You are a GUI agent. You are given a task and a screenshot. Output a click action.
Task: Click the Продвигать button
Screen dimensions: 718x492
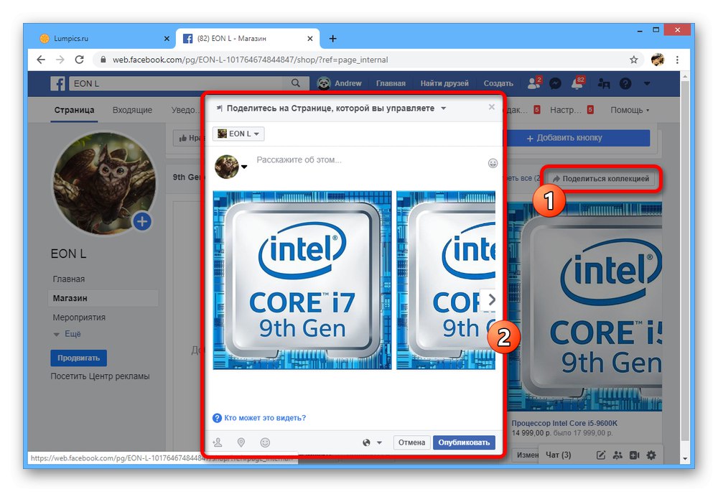click(x=78, y=358)
